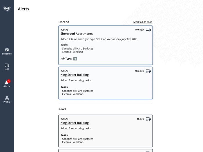This screenshot has height=152, width=203.
Task: Open the Profile person icon
Action: 7,98
